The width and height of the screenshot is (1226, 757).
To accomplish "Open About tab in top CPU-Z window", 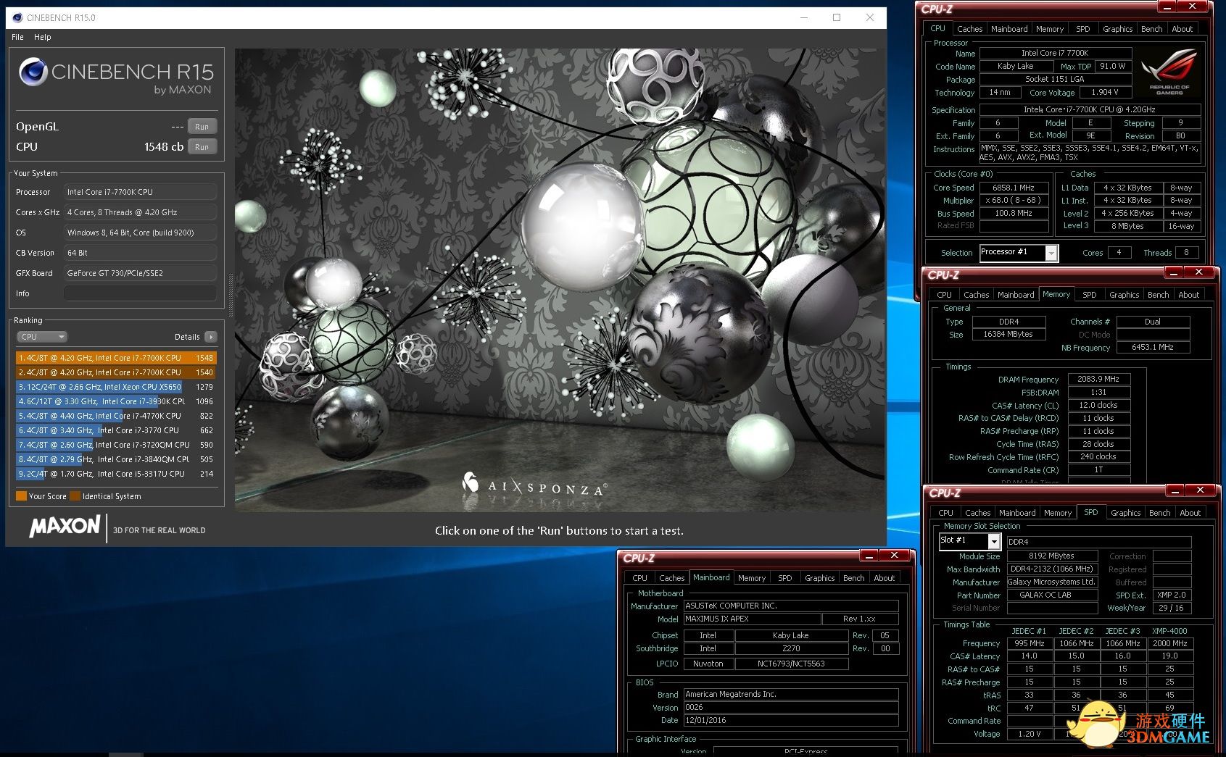I will (x=1182, y=29).
